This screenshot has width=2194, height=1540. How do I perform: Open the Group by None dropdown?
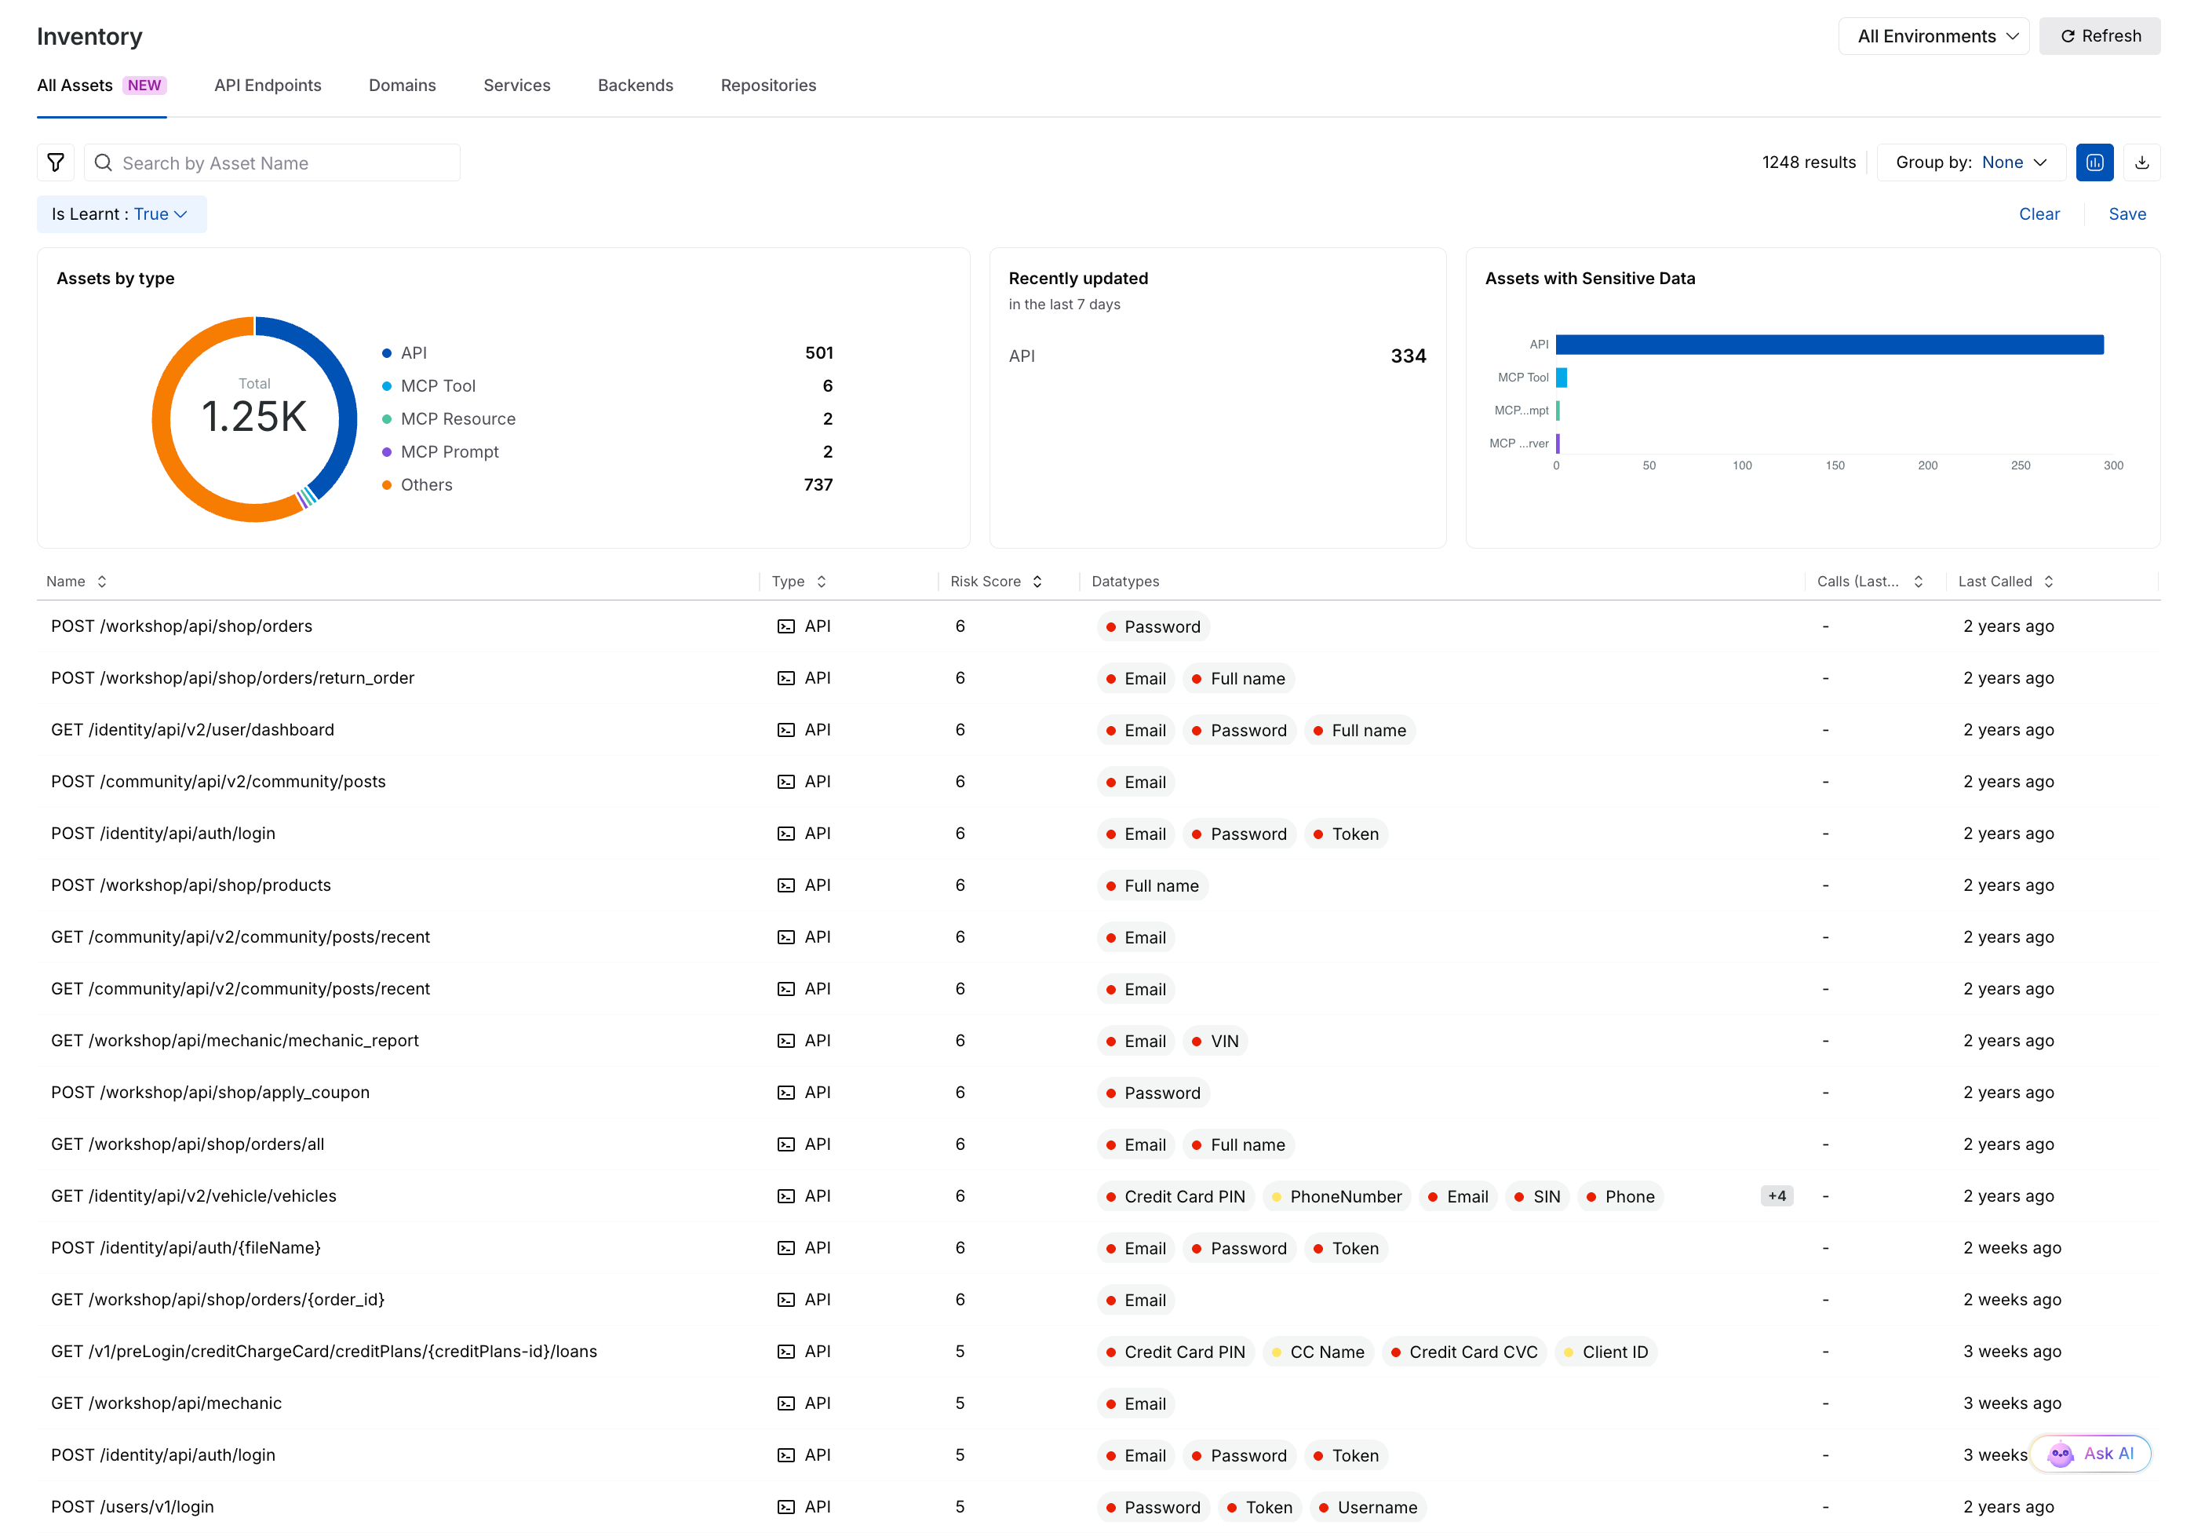pos(1970,162)
